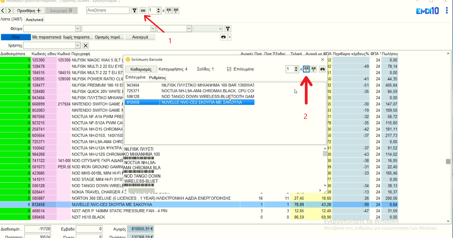Open the three-dot menu near EMDI10 logo
The image size is (453, 238).
pyautogui.click(x=447, y=11)
